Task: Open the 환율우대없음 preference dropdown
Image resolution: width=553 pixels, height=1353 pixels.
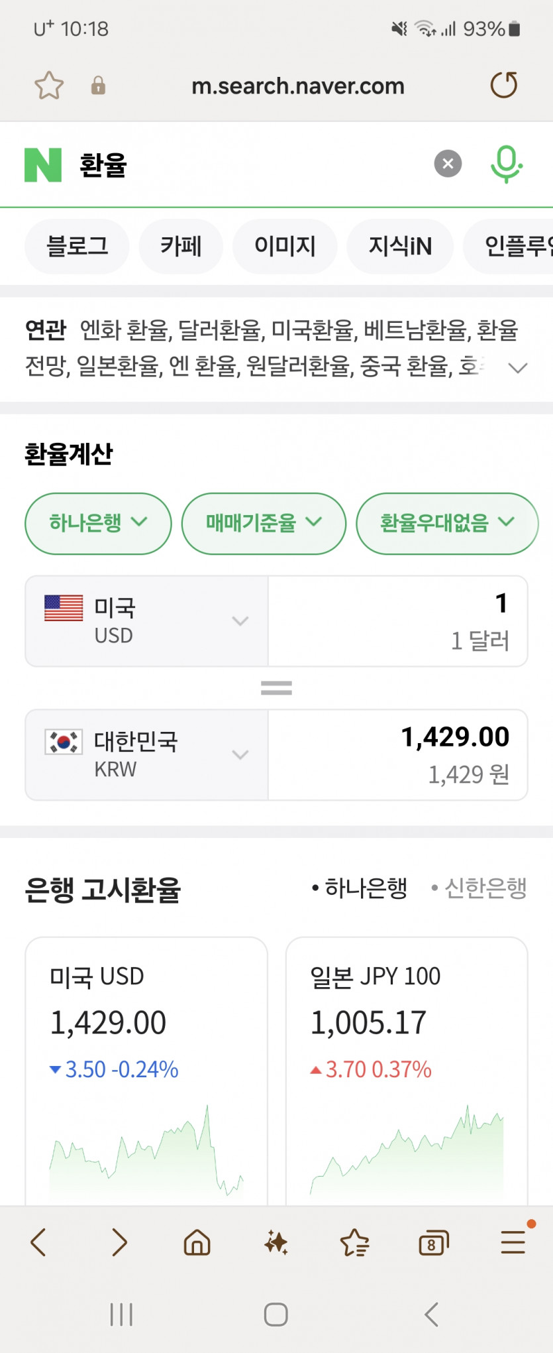Action: [x=447, y=523]
